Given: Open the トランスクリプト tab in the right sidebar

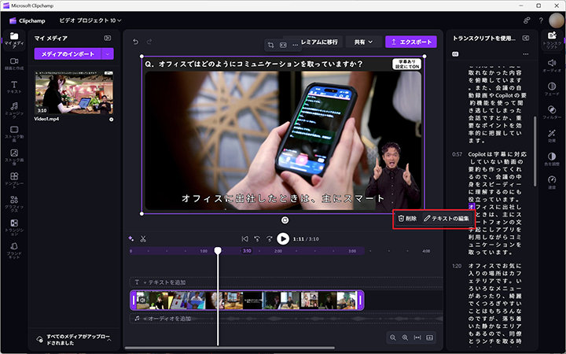Looking at the screenshot, I should tap(552, 40).
